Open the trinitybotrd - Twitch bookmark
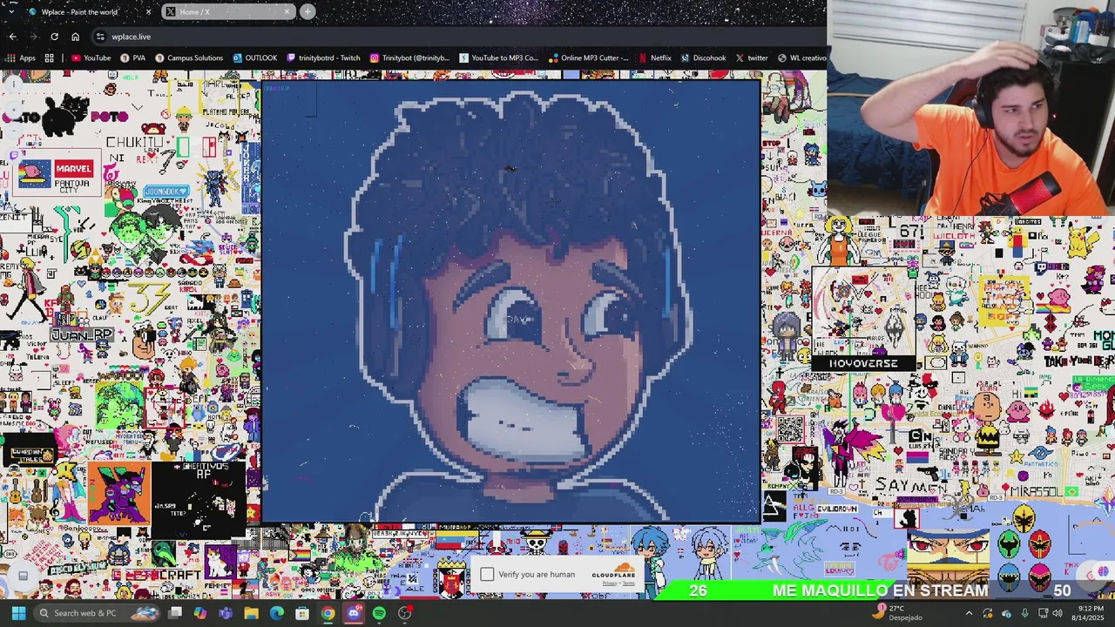 click(323, 58)
